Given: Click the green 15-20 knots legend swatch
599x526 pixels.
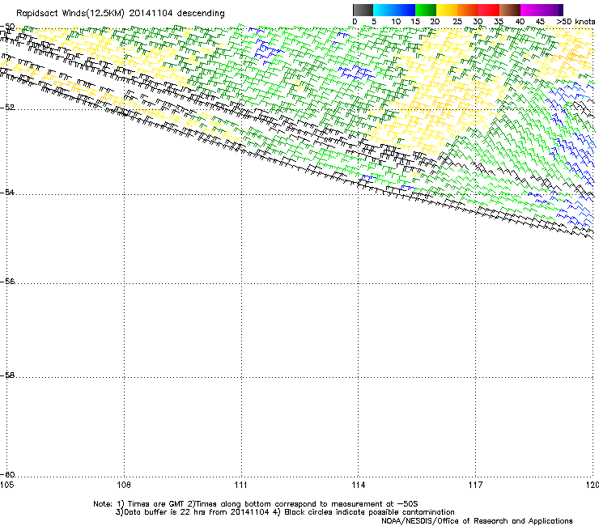Looking at the screenshot, I should (x=426, y=10).
